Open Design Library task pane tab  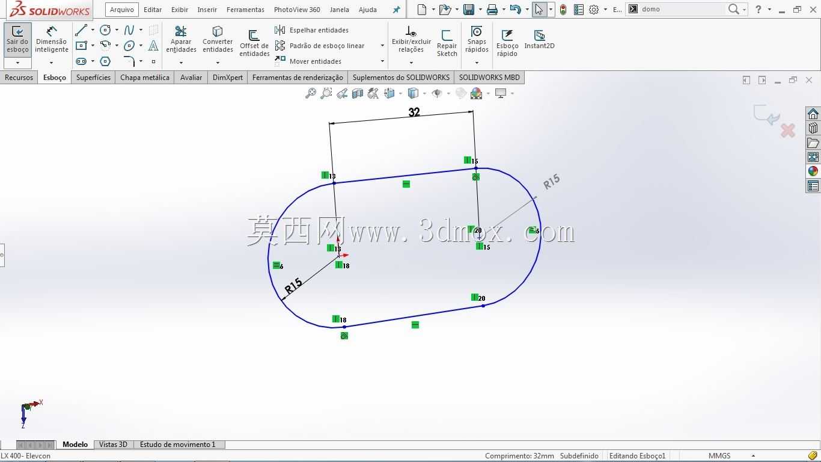coord(813,128)
